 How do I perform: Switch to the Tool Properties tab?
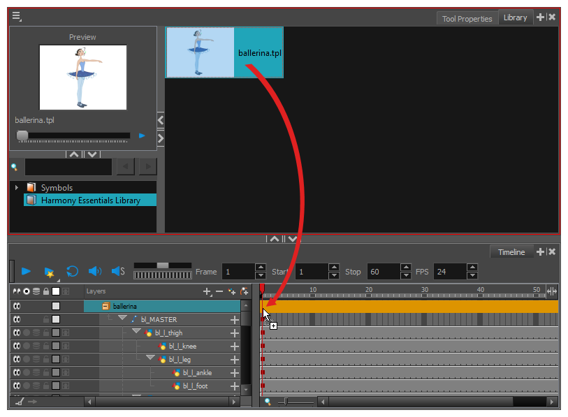(467, 19)
